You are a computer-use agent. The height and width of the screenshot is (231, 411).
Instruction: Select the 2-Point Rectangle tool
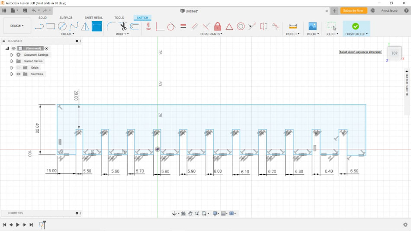pyautogui.click(x=51, y=26)
